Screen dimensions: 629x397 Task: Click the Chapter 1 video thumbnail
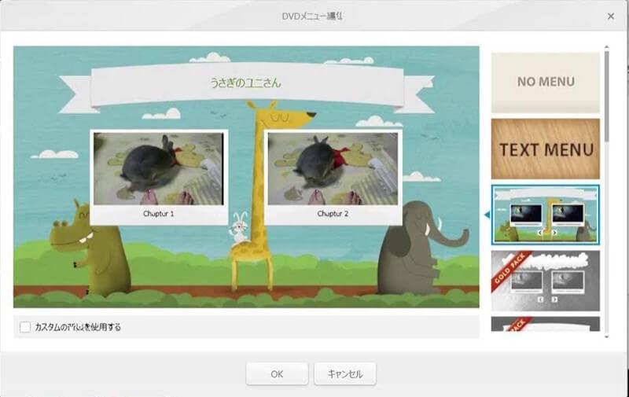click(159, 169)
